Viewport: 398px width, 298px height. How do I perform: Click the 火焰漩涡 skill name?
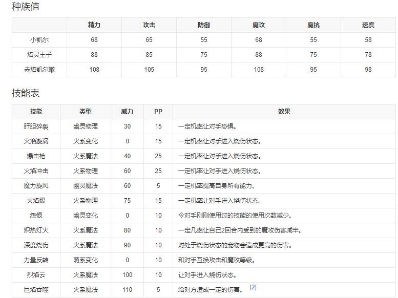tap(36, 141)
